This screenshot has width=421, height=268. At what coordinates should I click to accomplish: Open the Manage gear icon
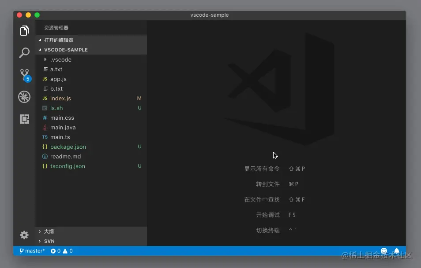[24, 235]
